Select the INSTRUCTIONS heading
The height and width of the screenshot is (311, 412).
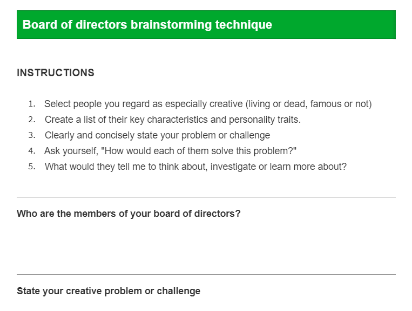(x=56, y=73)
